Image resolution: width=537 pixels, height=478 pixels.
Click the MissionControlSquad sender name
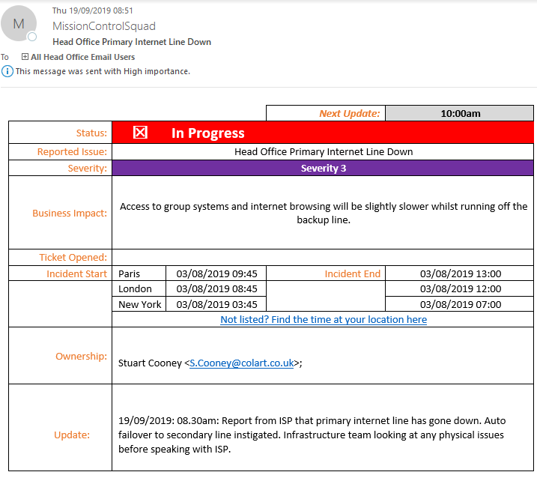point(104,26)
